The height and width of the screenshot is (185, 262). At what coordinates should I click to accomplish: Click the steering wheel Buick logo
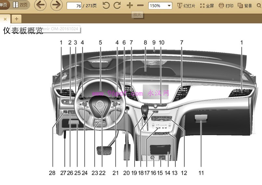(x=100, y=105)
